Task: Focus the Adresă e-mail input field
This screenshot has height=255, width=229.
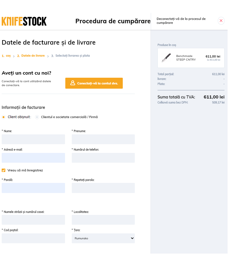Action: [33, 158]
